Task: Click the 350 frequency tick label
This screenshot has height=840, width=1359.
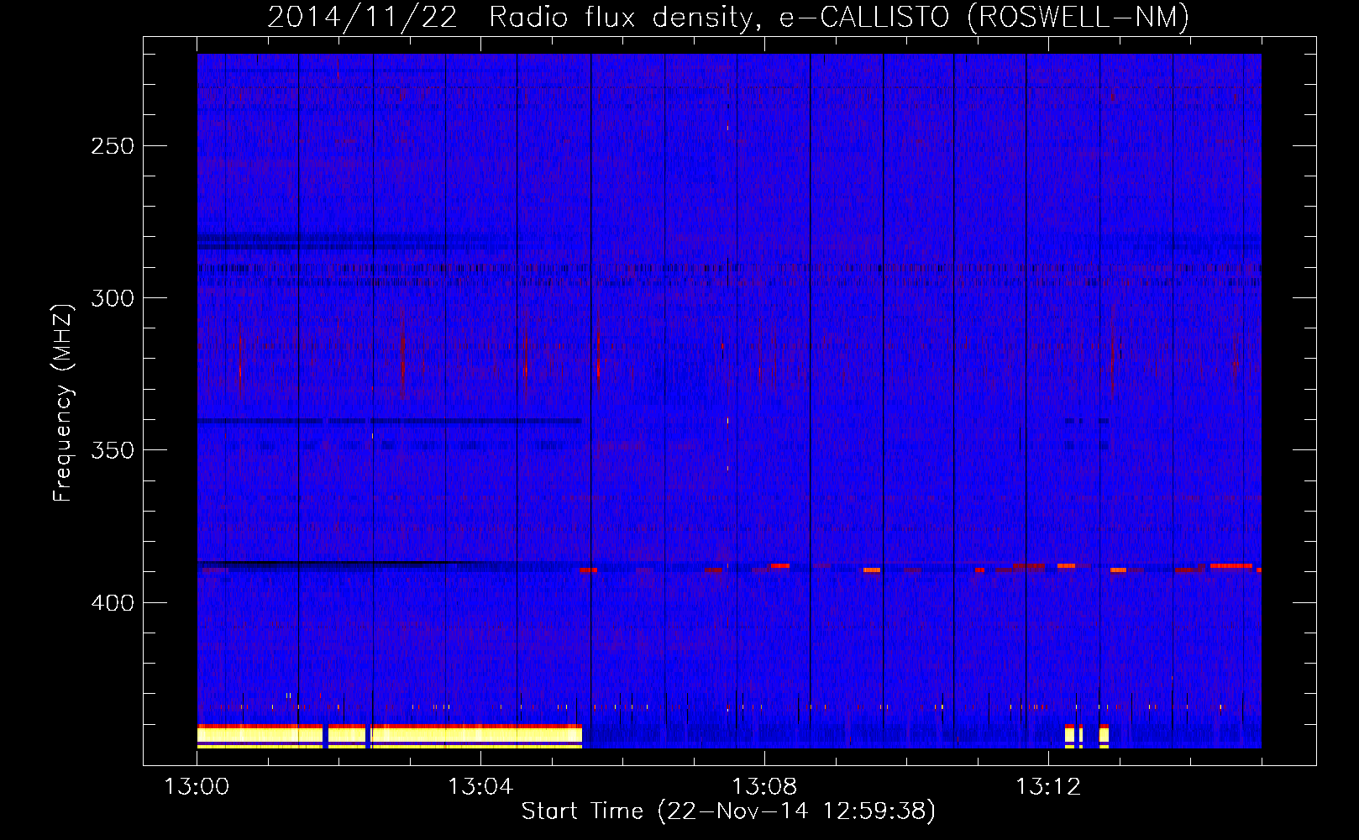Action: pyautogui.click(x=113, y=450)
